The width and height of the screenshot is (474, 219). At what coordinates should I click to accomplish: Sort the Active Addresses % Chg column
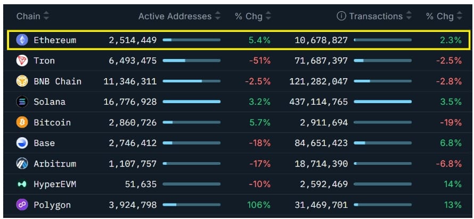coord(268,16)
